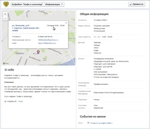Image resolution: width=150 pixels, height=129 pixels.
Task: Click the flag icon beside the 2004 event
Action: 88,123
